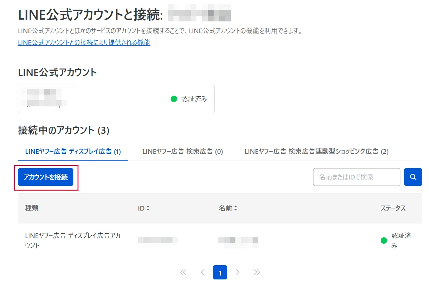Click the search magnifier icon

coord(413,177)
